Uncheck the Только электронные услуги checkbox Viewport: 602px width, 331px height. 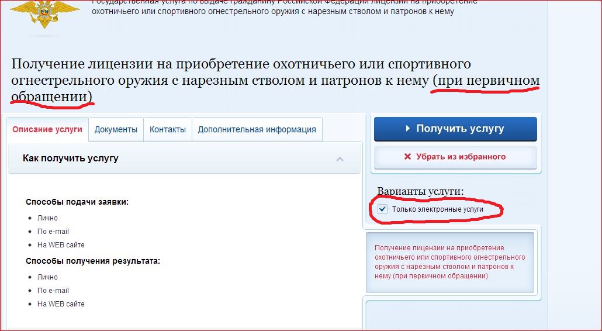383,209
